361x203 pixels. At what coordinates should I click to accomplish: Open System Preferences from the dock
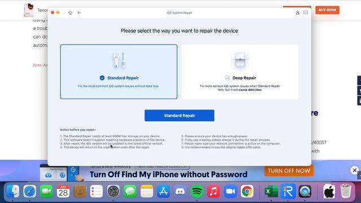(x=113, y=191)
